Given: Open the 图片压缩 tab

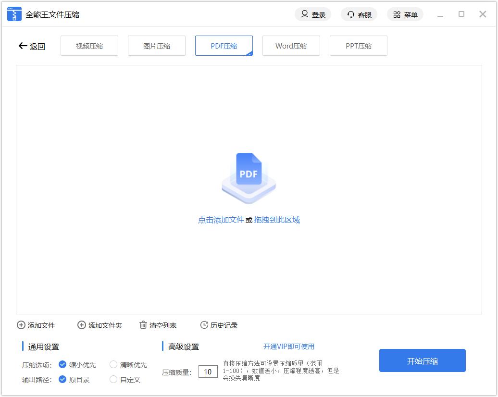Looking at the screenshot, I should (x=157, y=46).
